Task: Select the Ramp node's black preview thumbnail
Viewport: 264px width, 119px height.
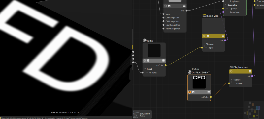Action: click(154, 50)
